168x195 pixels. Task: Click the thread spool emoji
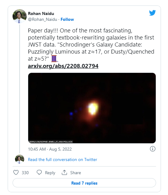click(x=55, y=58)
